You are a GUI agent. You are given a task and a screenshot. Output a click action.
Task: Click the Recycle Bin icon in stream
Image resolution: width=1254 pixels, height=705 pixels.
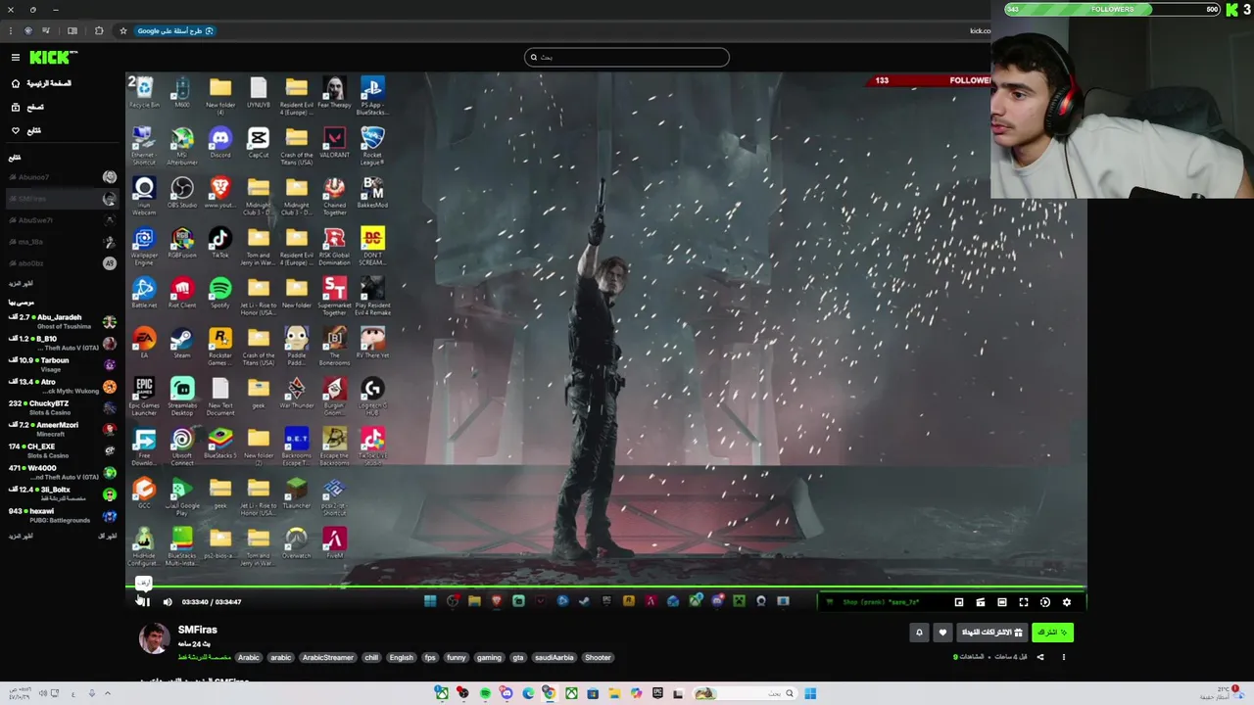(x=144, y=93)
